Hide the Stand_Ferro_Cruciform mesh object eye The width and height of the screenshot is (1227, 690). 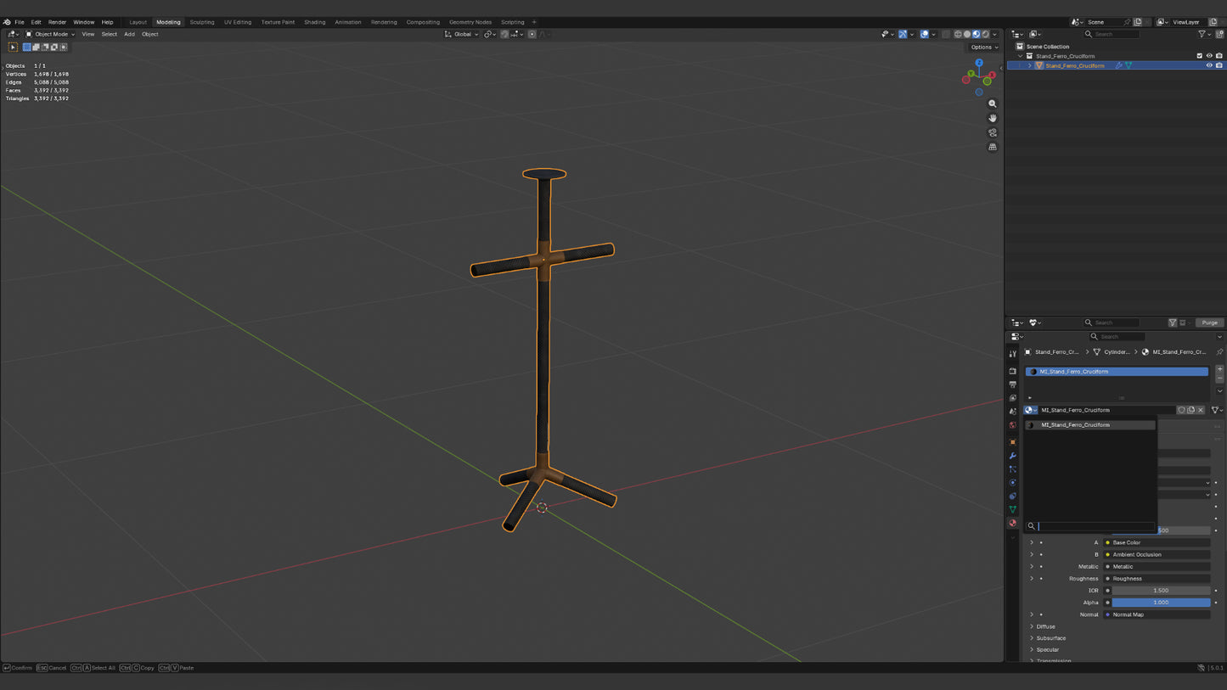click(1209, 65)
